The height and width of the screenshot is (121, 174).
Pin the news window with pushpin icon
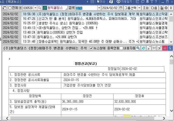147,2
